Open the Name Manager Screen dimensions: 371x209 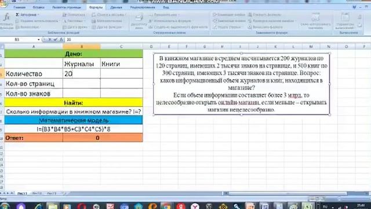coord(139,21)
